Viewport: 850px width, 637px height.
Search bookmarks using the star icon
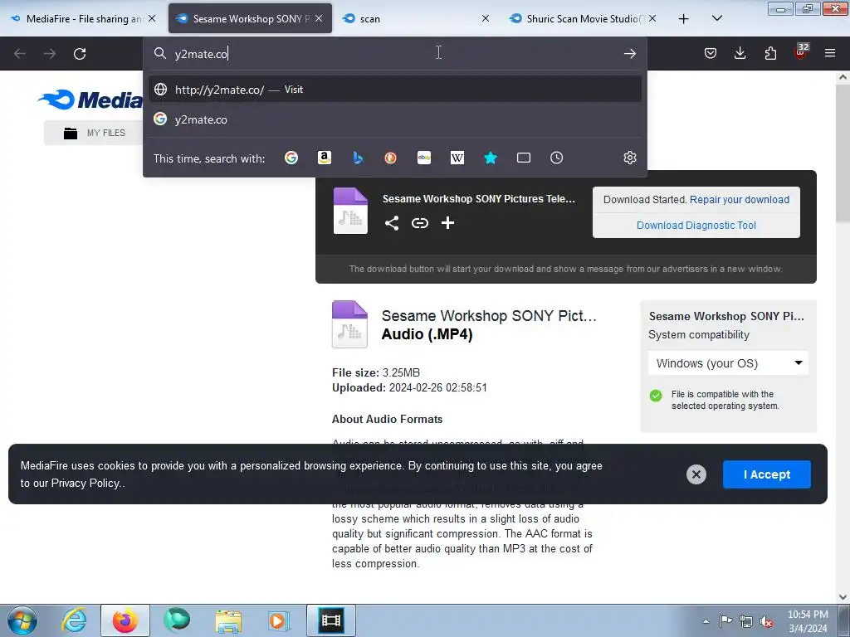click(x=491, y=158)
